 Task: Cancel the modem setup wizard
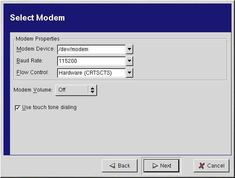(211, 166)
